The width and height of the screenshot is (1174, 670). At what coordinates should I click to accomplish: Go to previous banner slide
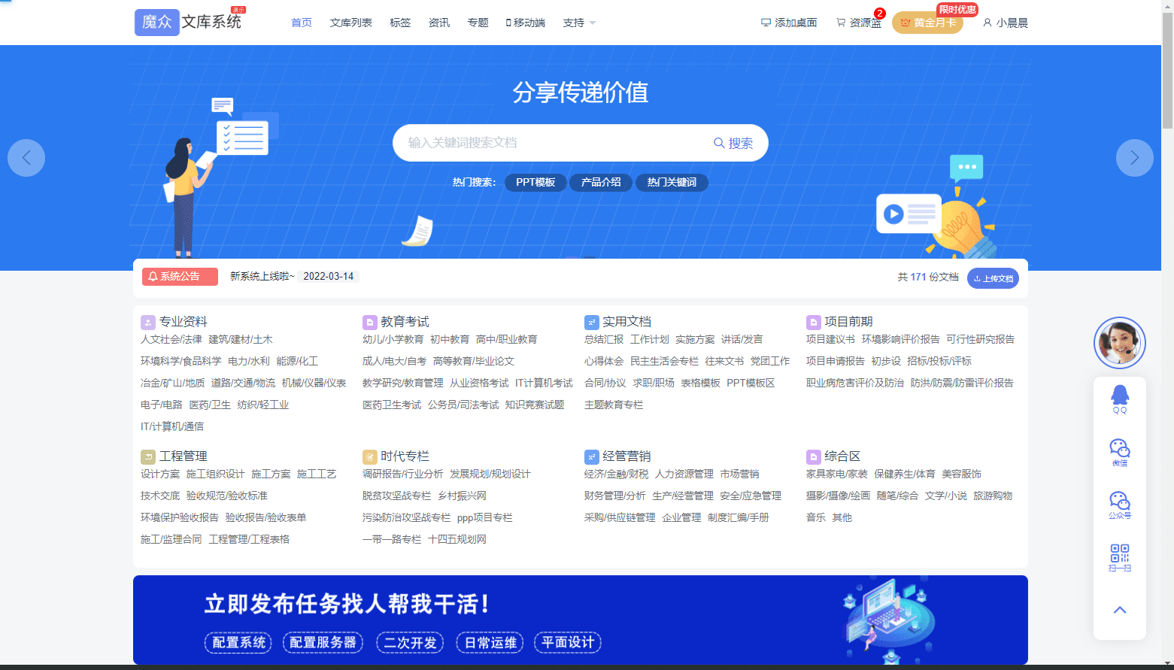(x=26, y=158)
